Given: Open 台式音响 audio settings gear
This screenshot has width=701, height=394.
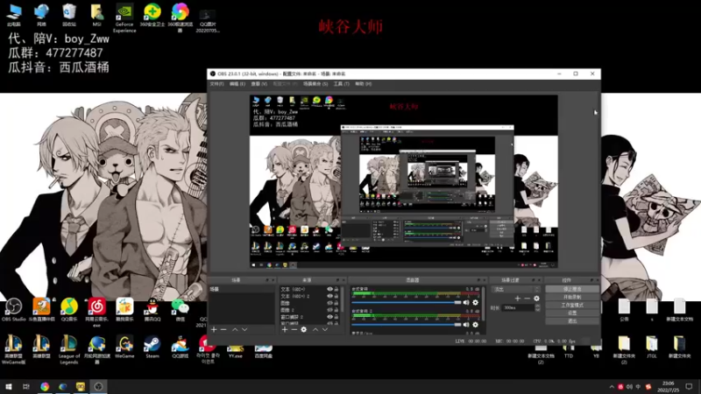Looking at the screenshot, I should pos(475,302).
